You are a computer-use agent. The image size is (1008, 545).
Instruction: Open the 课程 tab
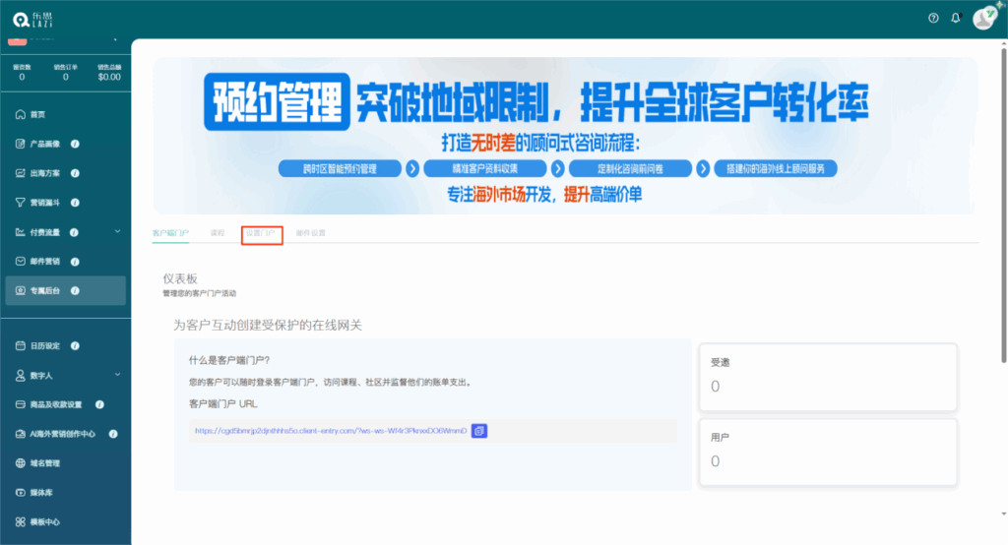218,233
